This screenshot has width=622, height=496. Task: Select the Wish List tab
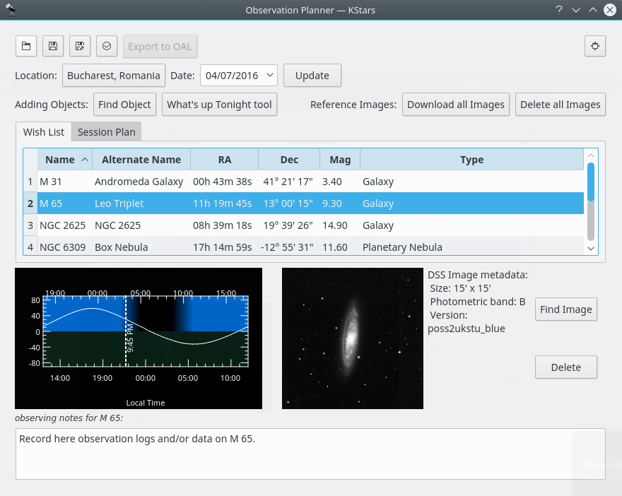click(44, 132)
